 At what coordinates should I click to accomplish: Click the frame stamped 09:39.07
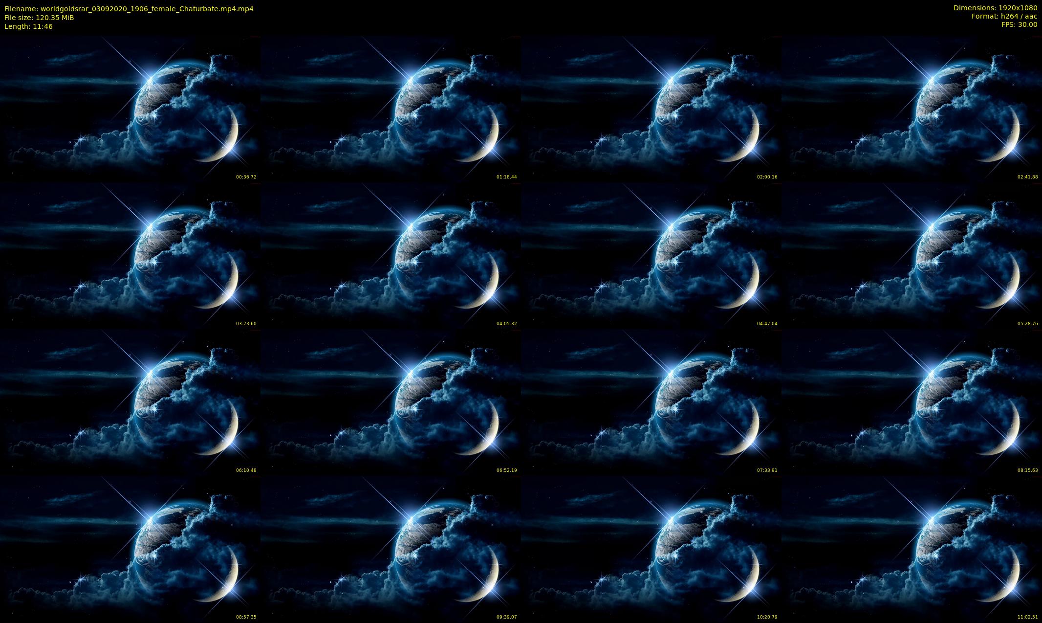coord(391,549)
